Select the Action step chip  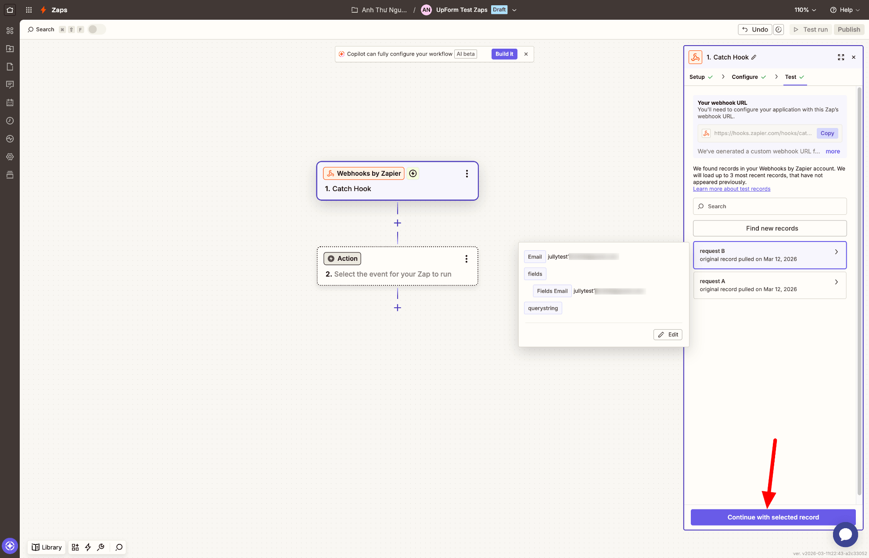[342, 259]
